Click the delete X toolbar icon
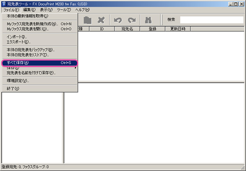246x171 pixels. (x=101, y=20)
